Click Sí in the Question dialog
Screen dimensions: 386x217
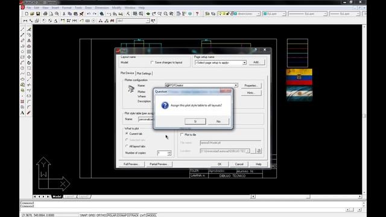pos(195,121)
